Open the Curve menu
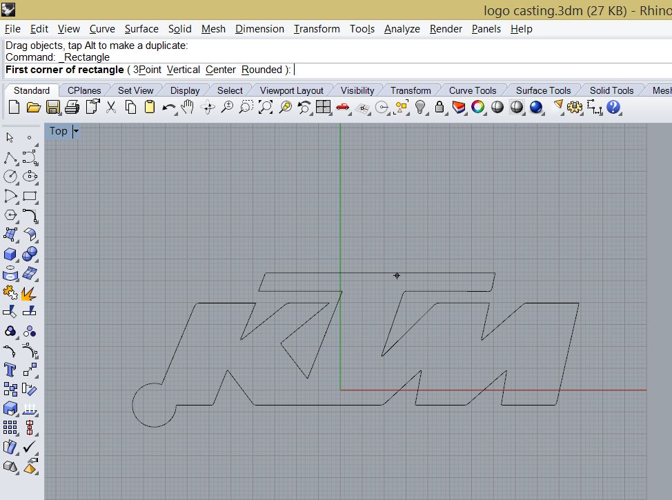 click(102, 29)
